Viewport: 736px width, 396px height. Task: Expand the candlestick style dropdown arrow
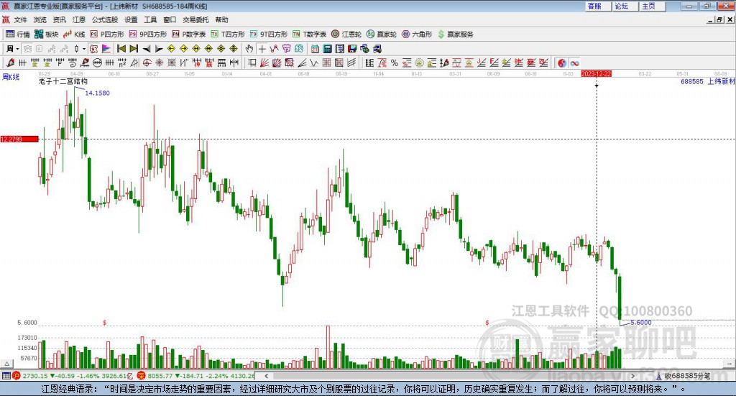pyautogui.click(x=84, y=49)
